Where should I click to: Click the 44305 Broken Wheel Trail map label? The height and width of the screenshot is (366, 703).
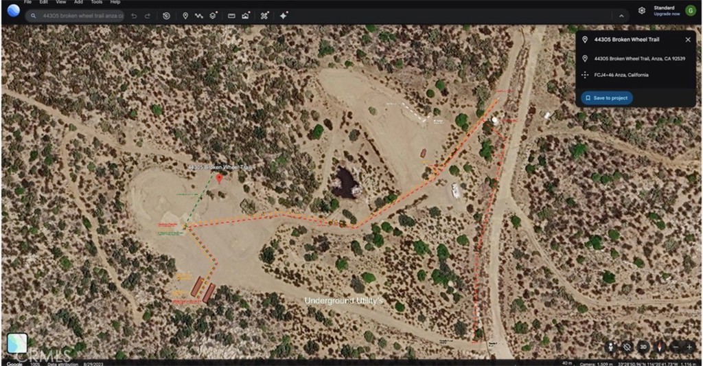click(x=220, y=168)
